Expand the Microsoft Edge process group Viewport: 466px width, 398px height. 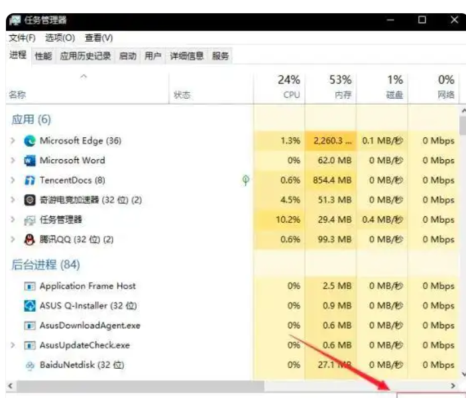pyautogui.click(x=13, y=141)
